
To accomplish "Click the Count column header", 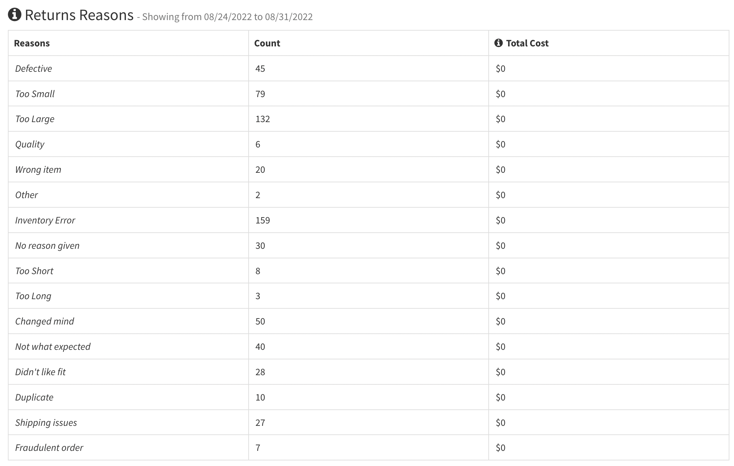I will click(267, 43).
